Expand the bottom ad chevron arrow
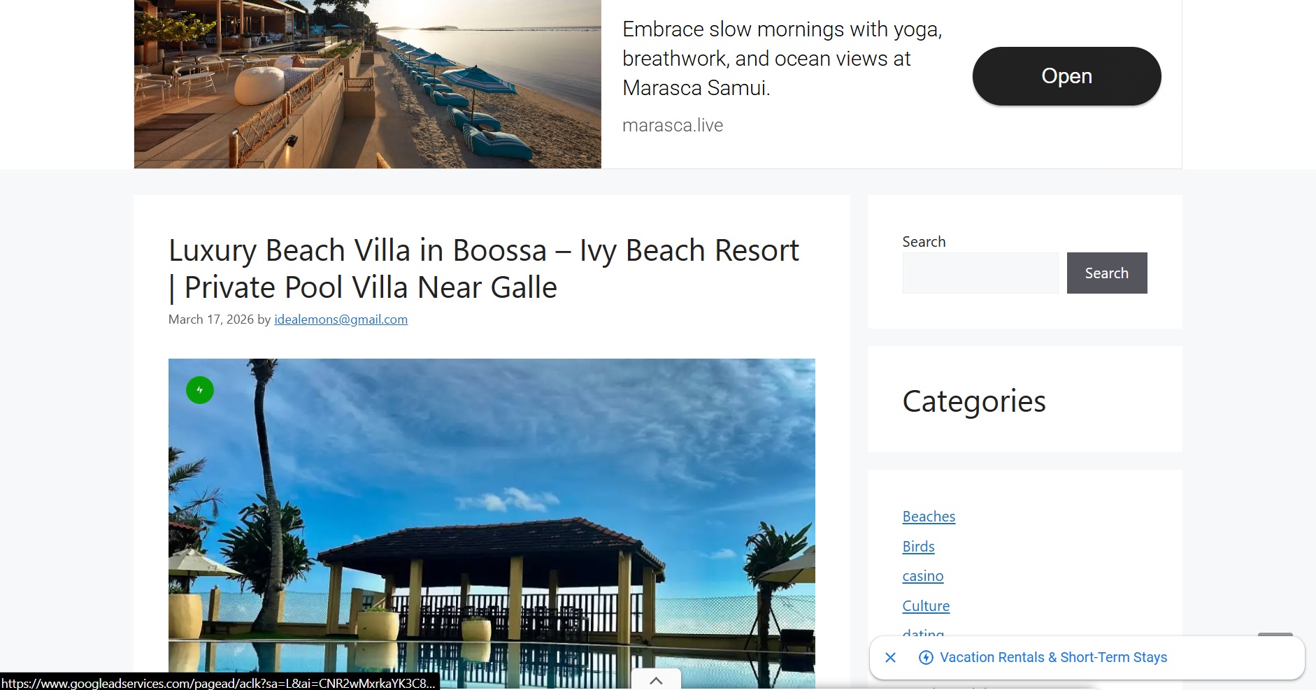 [x=656, y=680]
